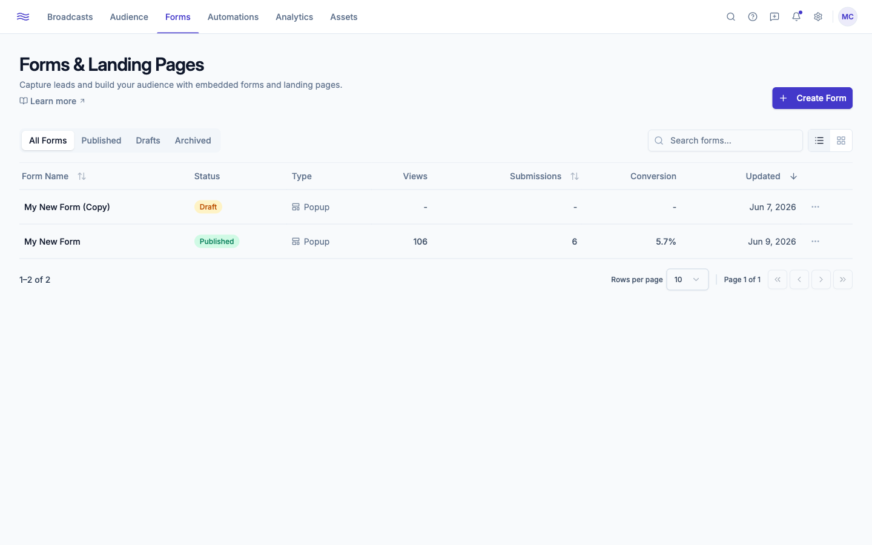The height and width of the screenshot is (545, 872).
Task: Switch to grid view layout
Action: 841,140
